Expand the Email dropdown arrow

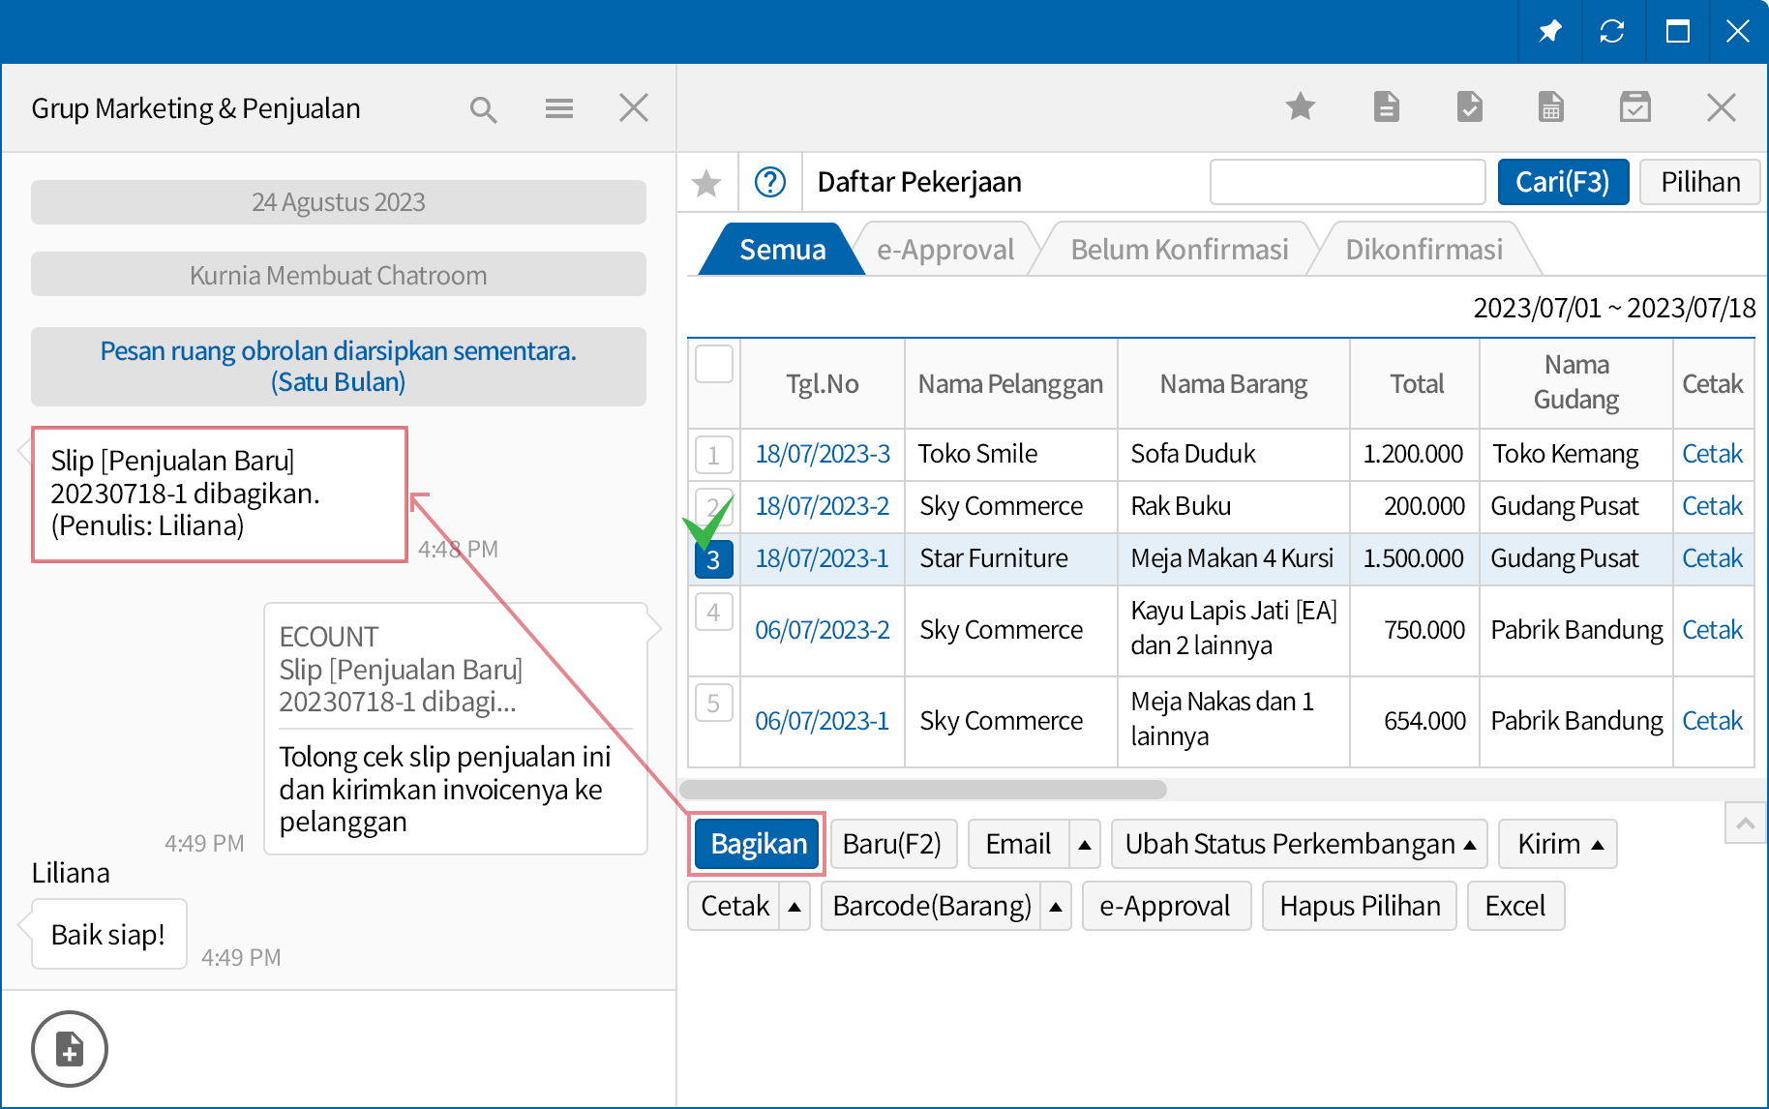click(1085, 845)
